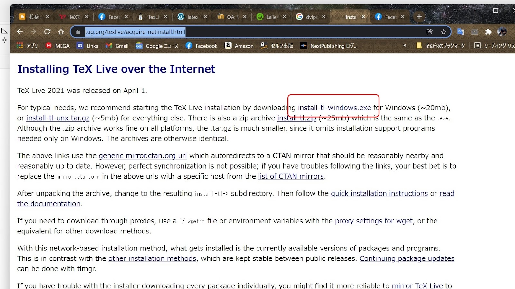Open the リーディング リスト panel
The image size is (515, 289).
pos(495,46)
